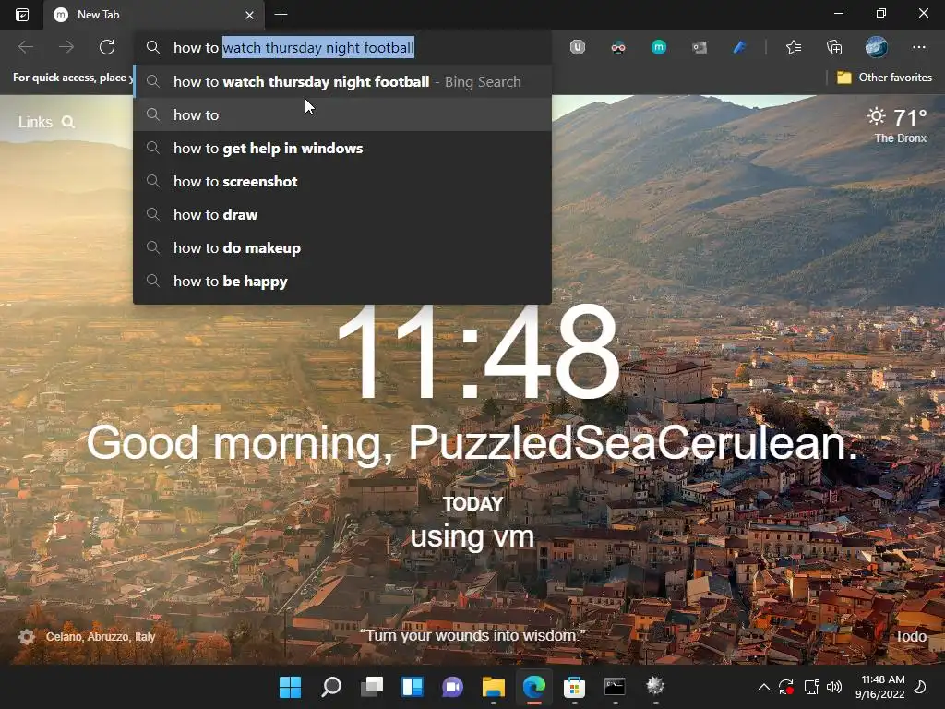Open the volume speaker tray icon

834,687
